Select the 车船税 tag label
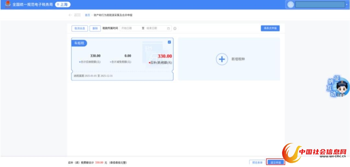This screenshot has width=350, height=167. (x=79, y=43)
